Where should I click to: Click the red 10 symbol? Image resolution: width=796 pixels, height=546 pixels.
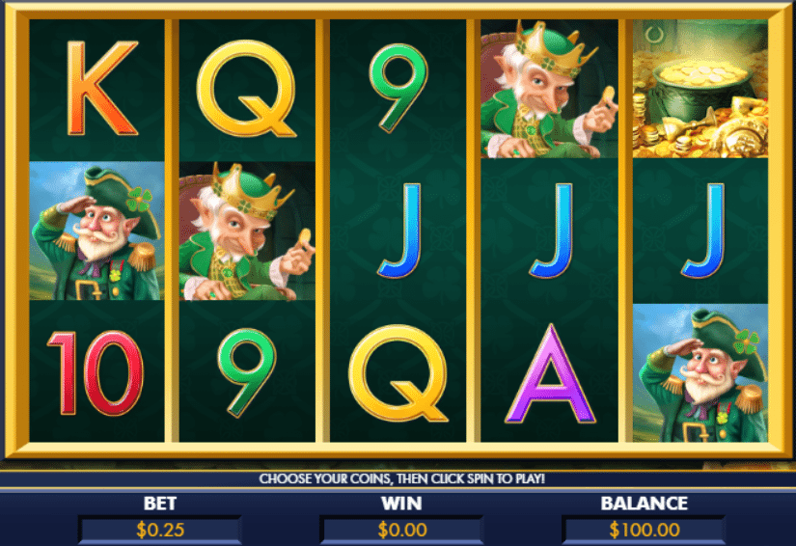[96, 373]
